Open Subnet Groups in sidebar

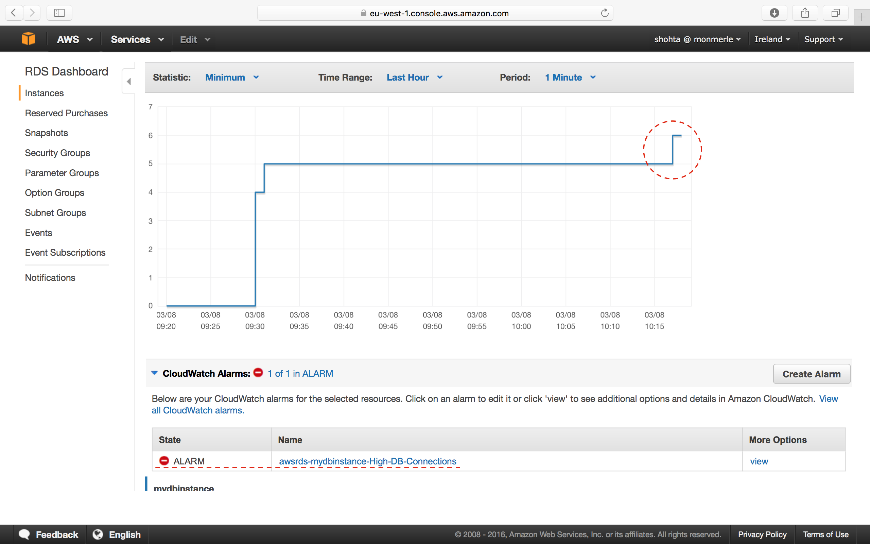(x=55, y=213)
